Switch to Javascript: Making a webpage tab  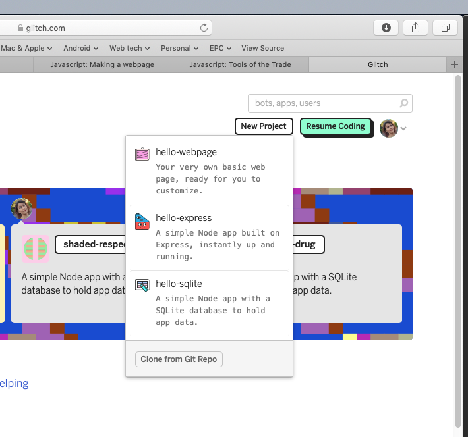tap(102, 64)
